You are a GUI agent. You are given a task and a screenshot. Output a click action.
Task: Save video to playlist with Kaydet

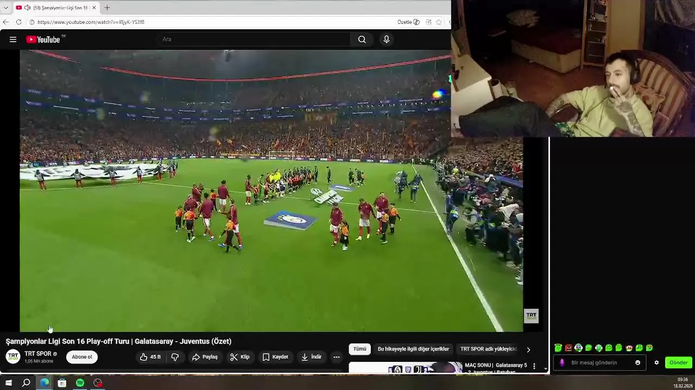[275, 357]
